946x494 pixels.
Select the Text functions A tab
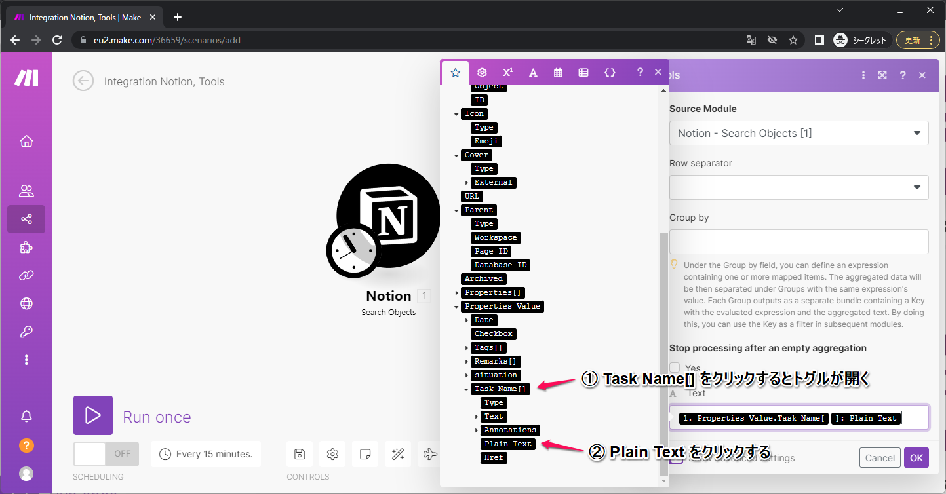pyautogui.click(x=533, y=73)
